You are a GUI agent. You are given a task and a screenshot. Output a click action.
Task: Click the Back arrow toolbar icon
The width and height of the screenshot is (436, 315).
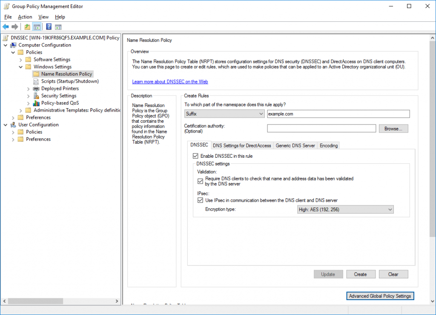pos(6,27)
